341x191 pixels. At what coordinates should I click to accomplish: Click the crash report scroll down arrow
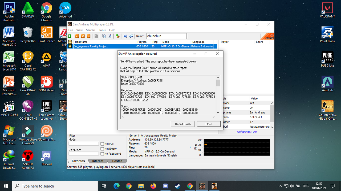[x=218, y=112]
